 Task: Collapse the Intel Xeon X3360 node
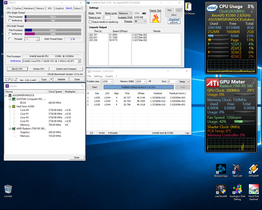[10, 107]
